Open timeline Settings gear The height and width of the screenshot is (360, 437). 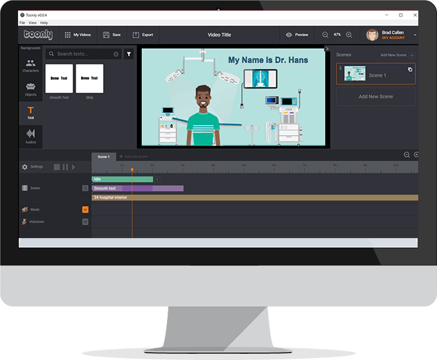pyautogui.click(x=25, y=167)
